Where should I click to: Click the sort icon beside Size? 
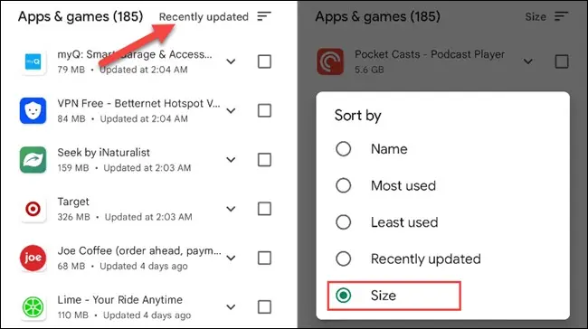(x=562, y=16)
